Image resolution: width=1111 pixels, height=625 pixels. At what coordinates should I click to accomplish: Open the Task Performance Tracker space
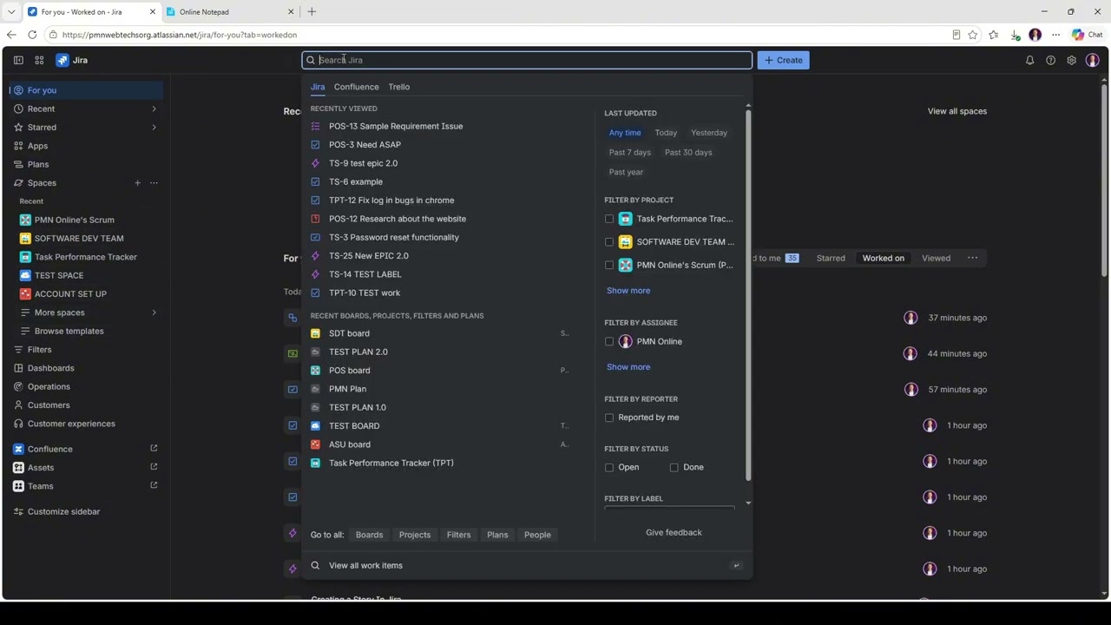tap(85, 257)
